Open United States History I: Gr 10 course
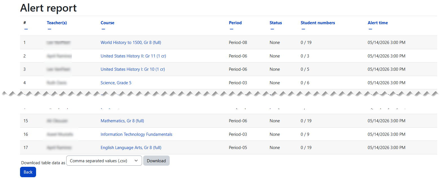 coord(133,69)
